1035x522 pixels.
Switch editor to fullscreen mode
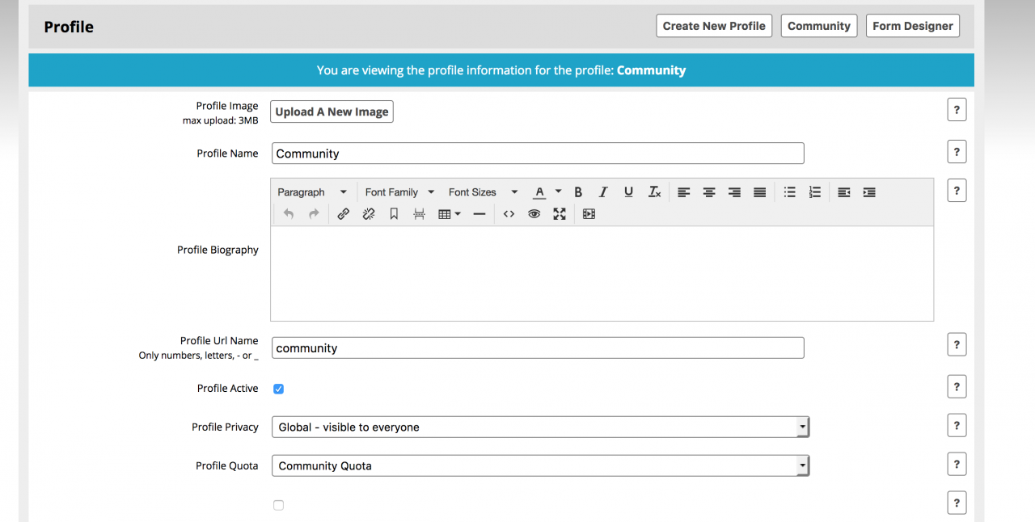560,214
